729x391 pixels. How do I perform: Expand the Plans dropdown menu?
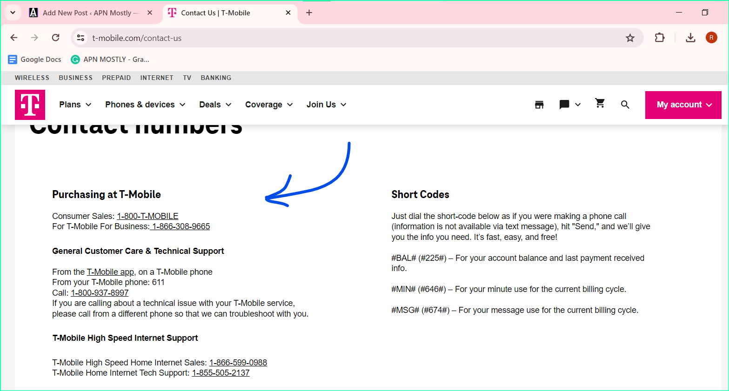74,105
